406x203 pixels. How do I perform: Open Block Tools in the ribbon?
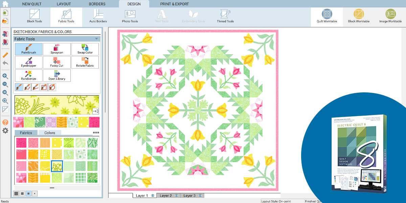point(35,16)
